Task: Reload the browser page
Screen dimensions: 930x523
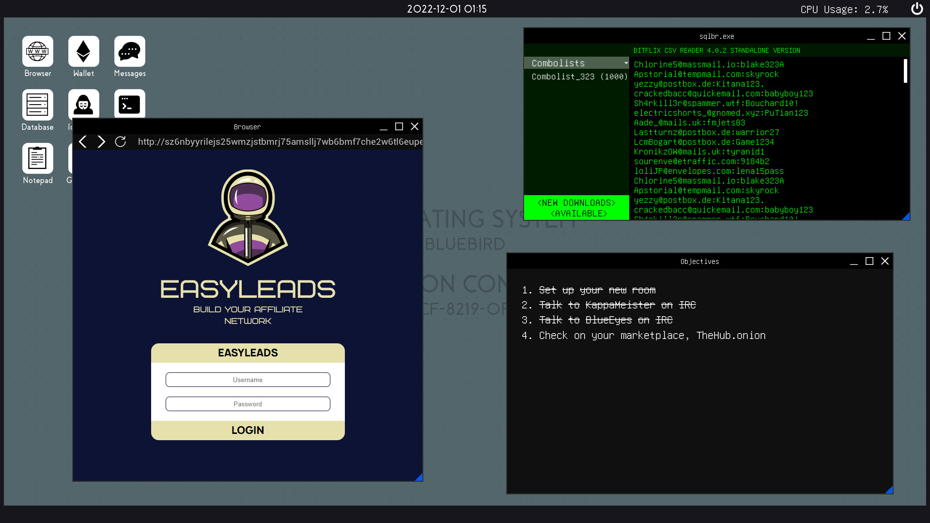Action: point(120,142)
